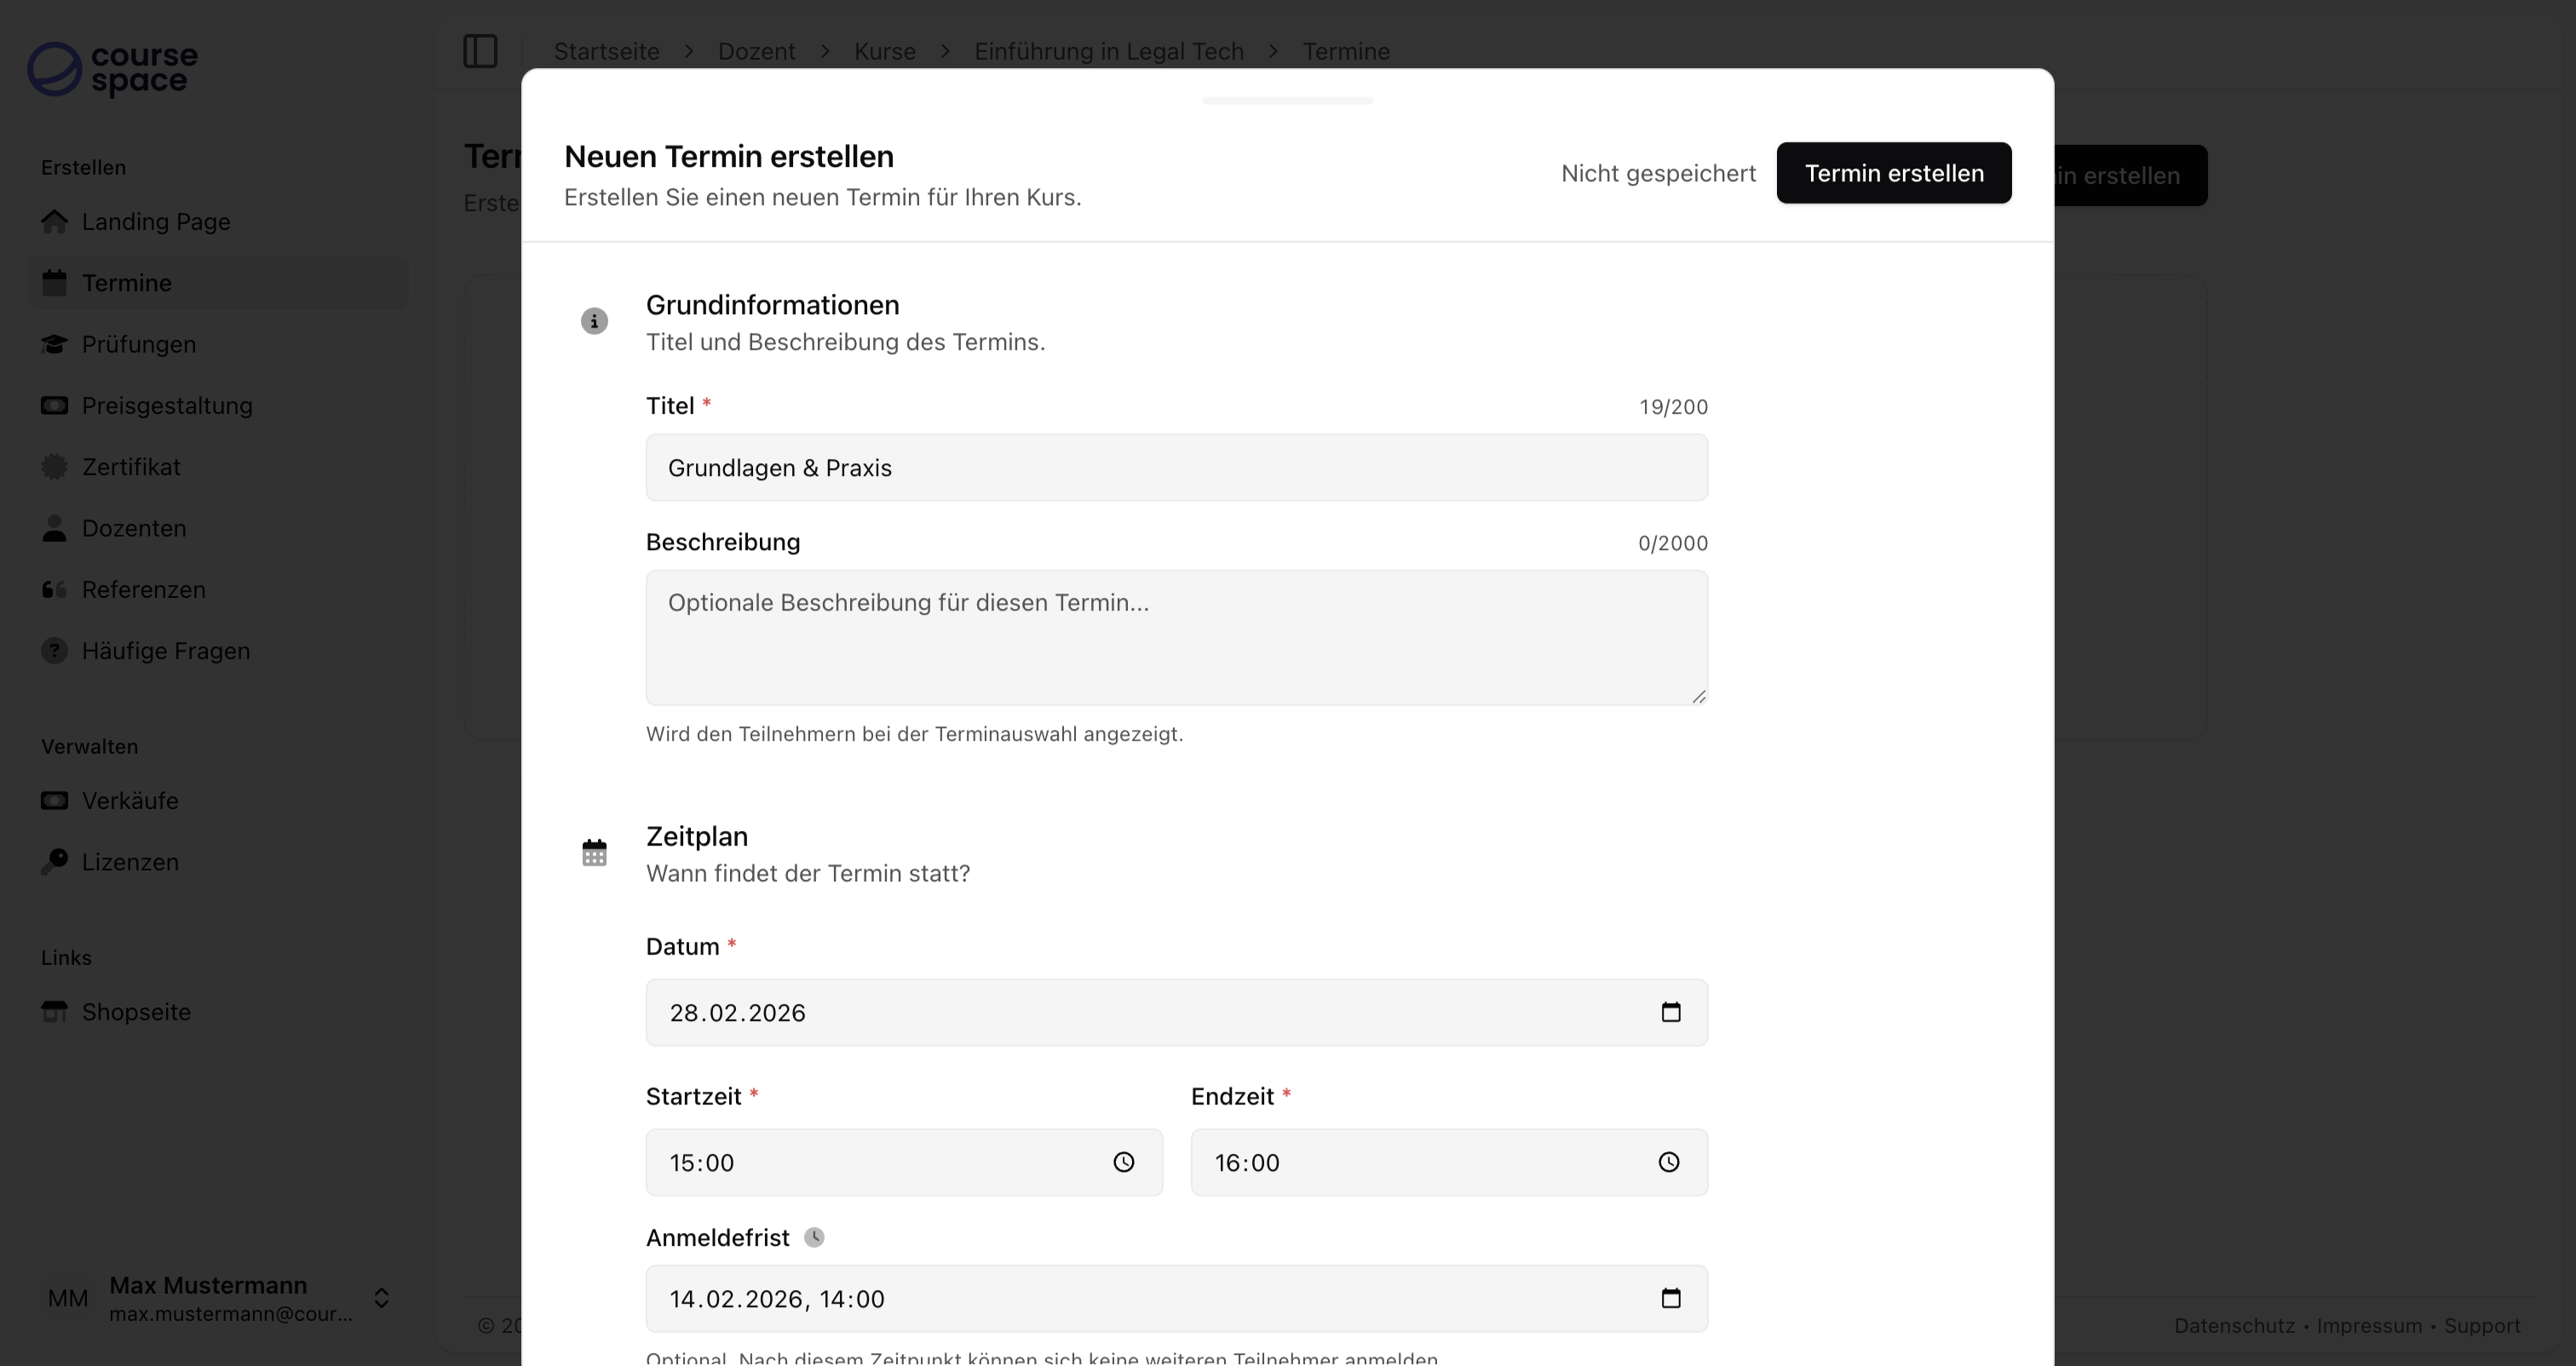Go to Preisgestaltung sidebar item
This screenshot has width=2576, height=1366.
pyautogui.click(x=166, y=405)
